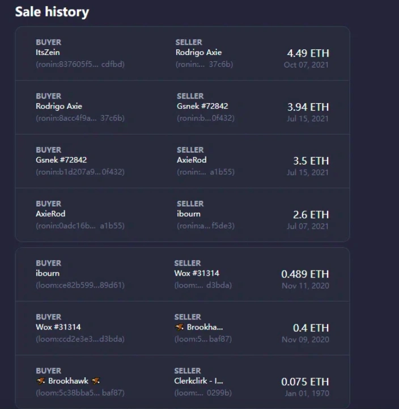Click the loom:ccd2e3e3...d3bda buyer address

(80, 339)
